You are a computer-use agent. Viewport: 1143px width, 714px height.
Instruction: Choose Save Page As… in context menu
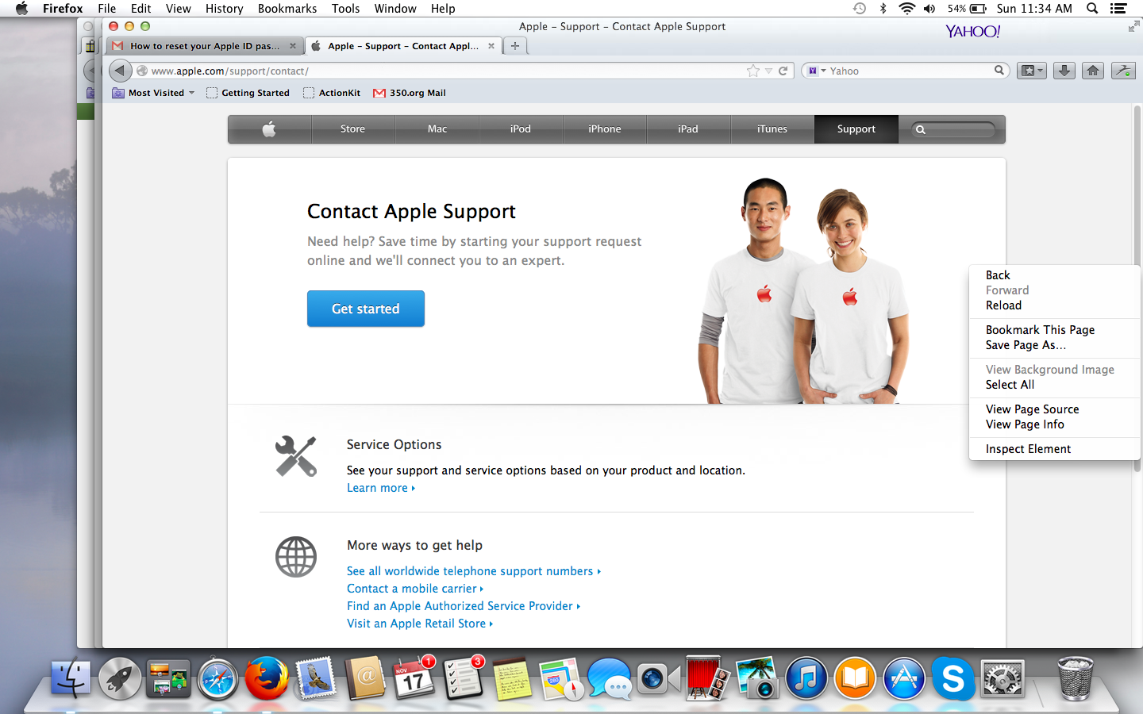[x=1054, y=345]
